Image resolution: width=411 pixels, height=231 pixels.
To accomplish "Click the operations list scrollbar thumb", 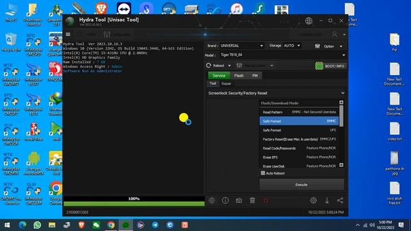I will coord(341,116).
